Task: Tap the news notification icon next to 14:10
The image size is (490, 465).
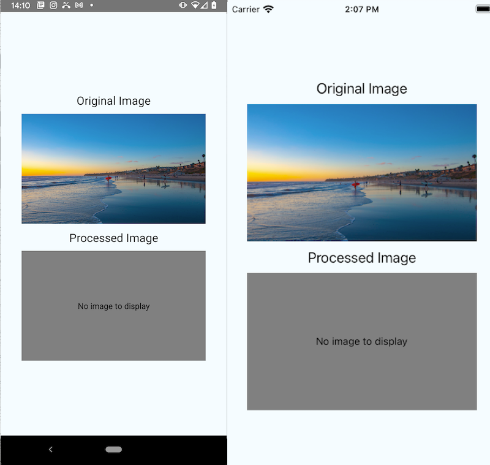Action: click(x=40, y=6)
